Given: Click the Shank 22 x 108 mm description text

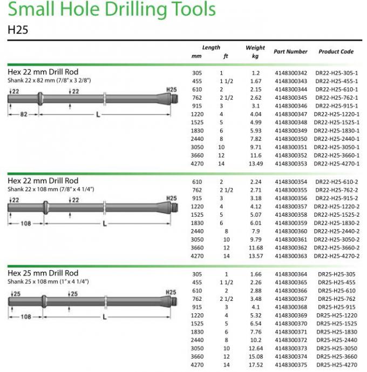Looking at the screenshot, I should pyautogui.click(x=51, y=189).
